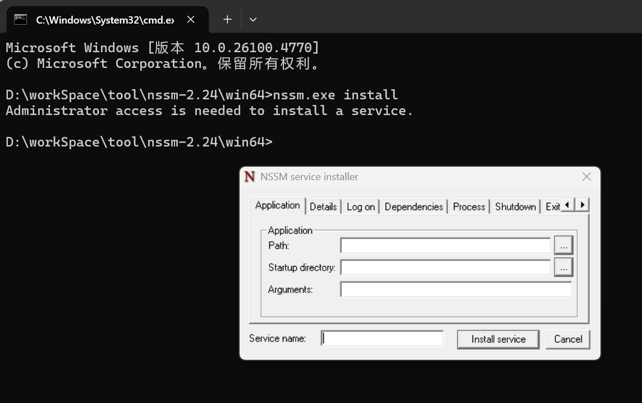The height and width of the screenshot is (403, 642).
Task: Click the cmd.exe icon in the terminal tab
Action: pos(20,19)
